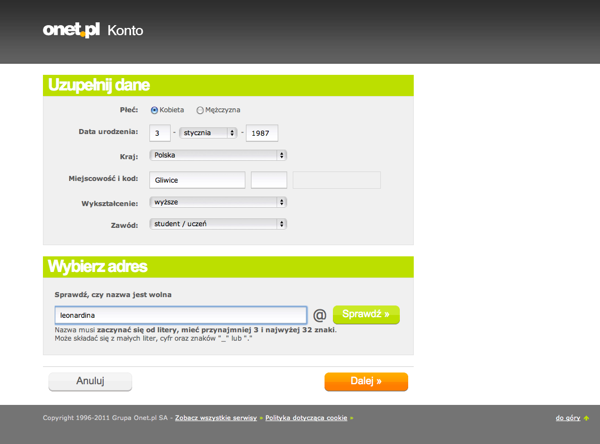600x444 pixels.
Task: Open the Wykształcenie dropdown showing 'wyższe'
Action: coord(217,202)
